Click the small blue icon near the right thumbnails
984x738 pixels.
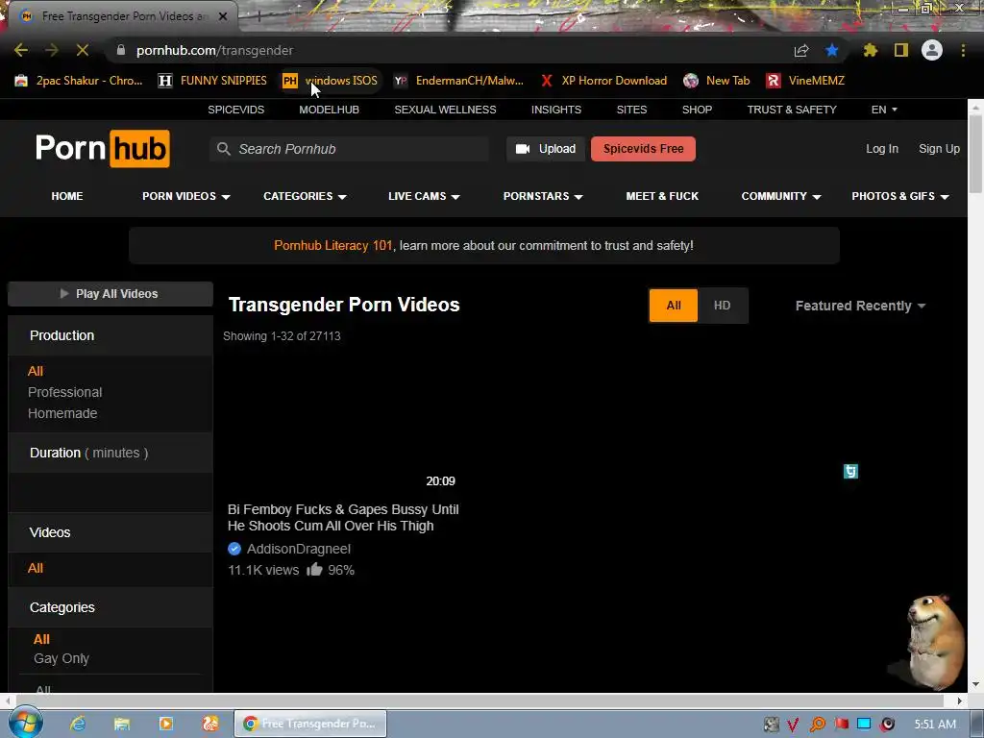pos(850,471)
